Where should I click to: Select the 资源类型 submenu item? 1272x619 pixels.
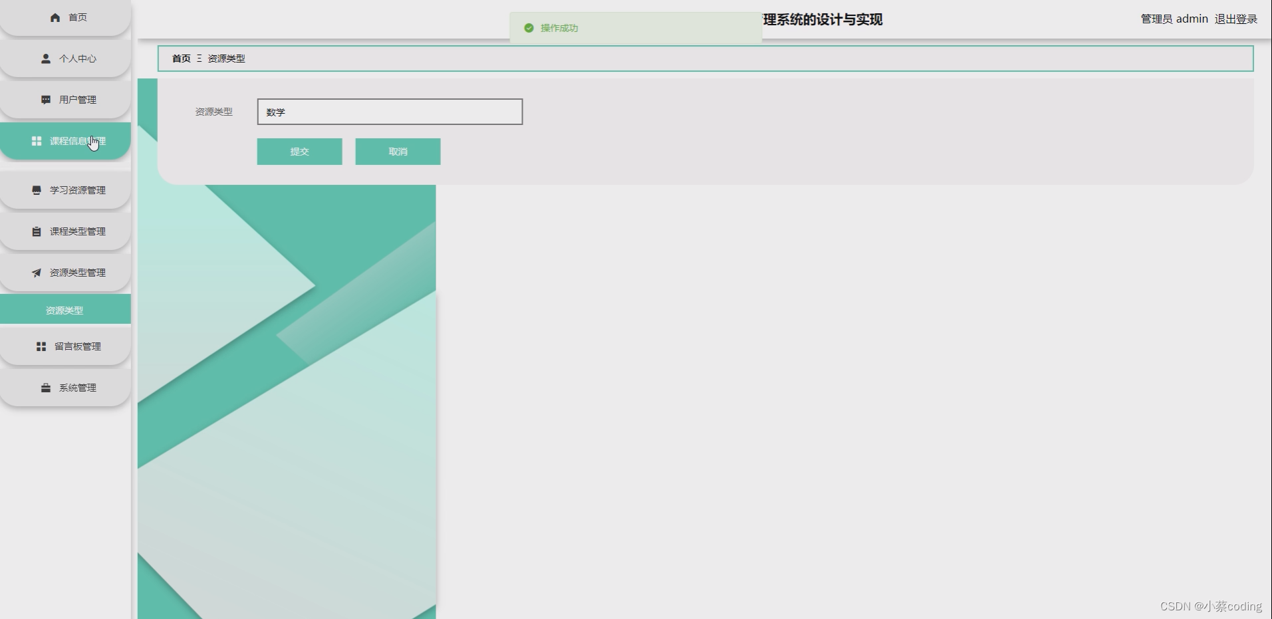65,310
